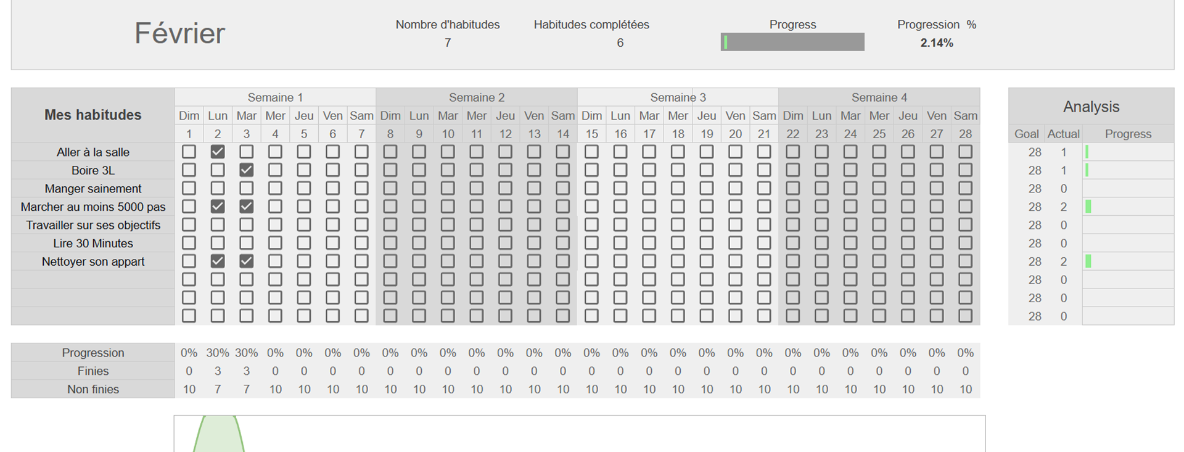The image size is (1184, 452).
Task: Tick Lire 30 Minutes for day 10
Action: pyautogui.click(x=448, y=243)
